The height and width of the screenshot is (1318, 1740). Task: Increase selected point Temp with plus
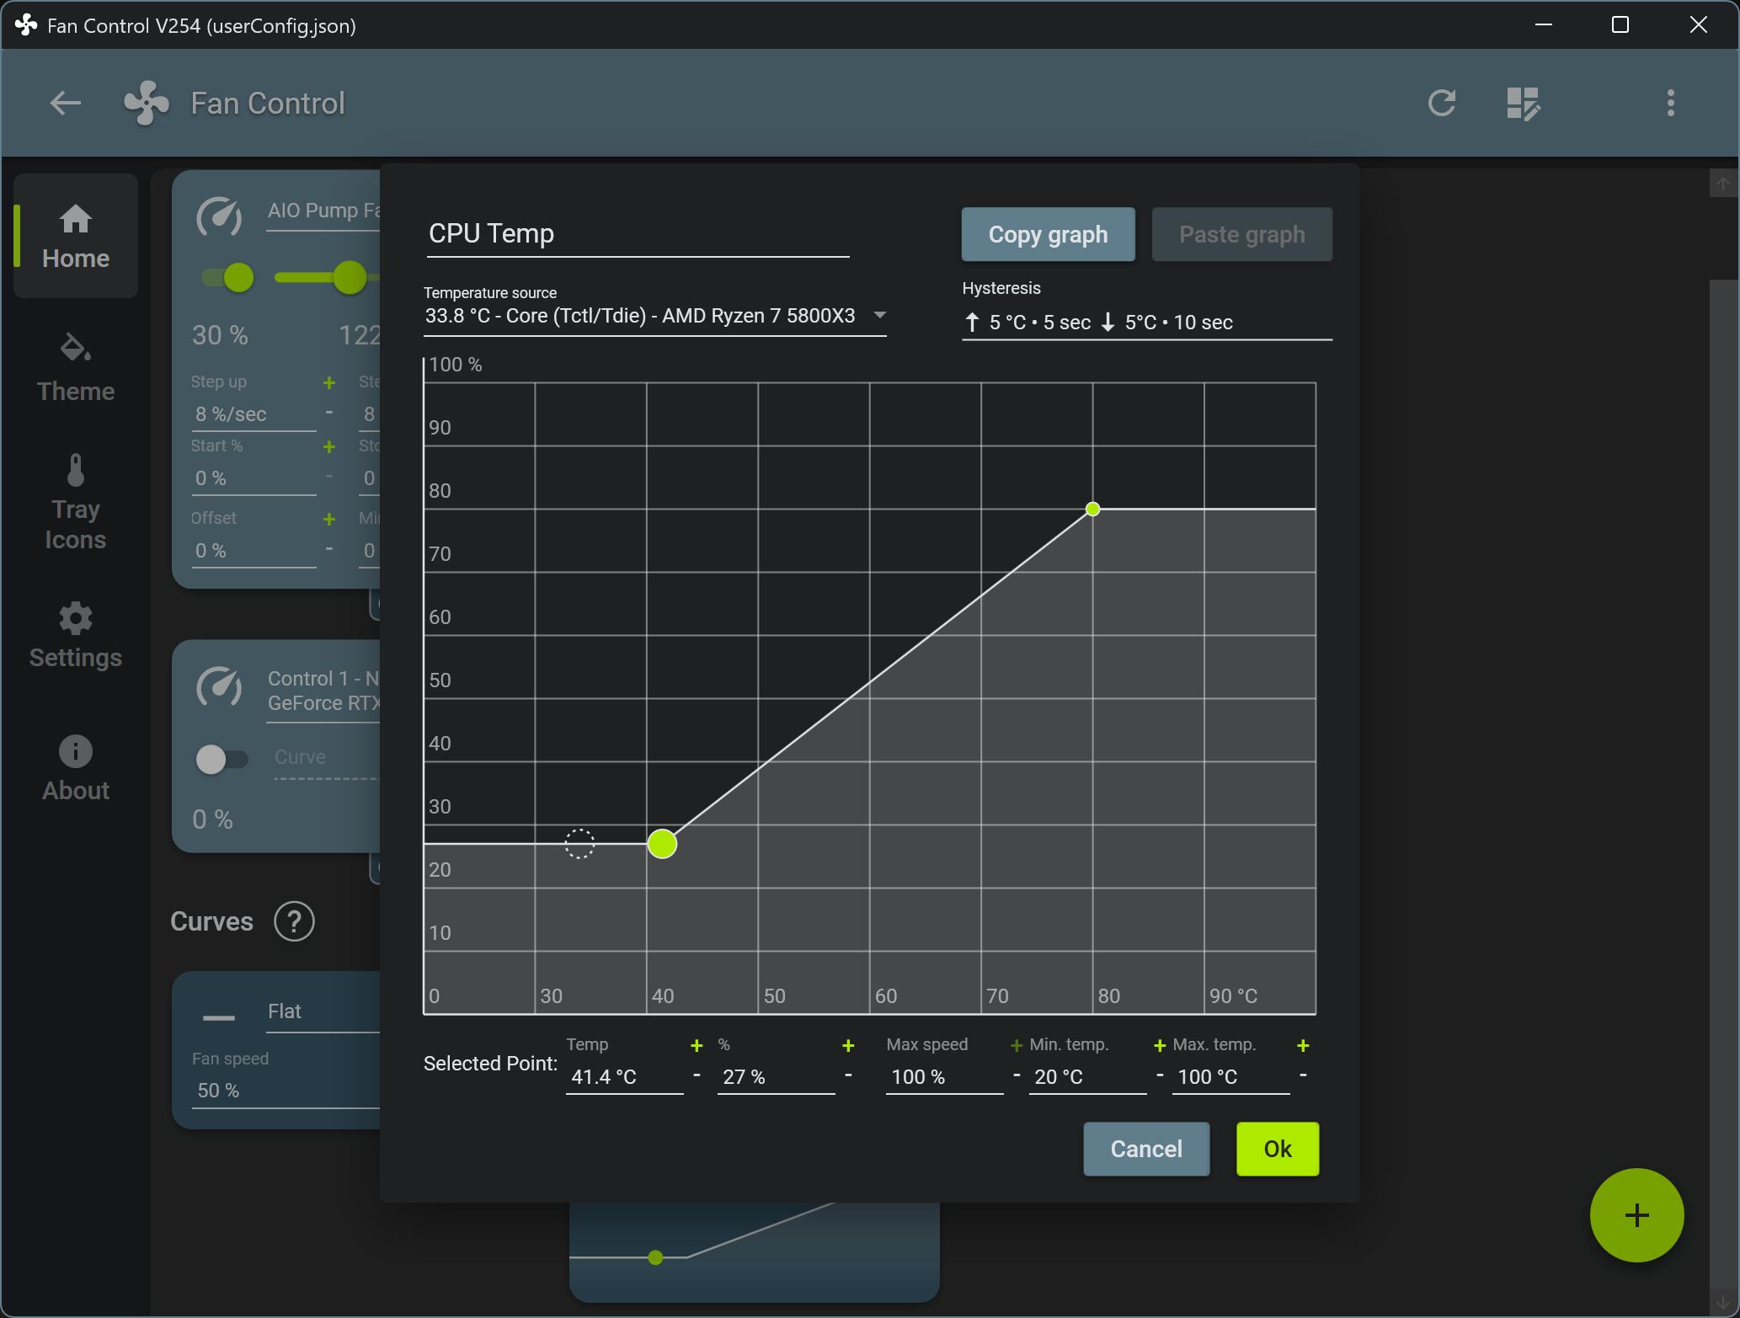[697, 1045]
